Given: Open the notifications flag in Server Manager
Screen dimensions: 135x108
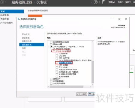Looking at the screenshot, I should coord(103,2).
